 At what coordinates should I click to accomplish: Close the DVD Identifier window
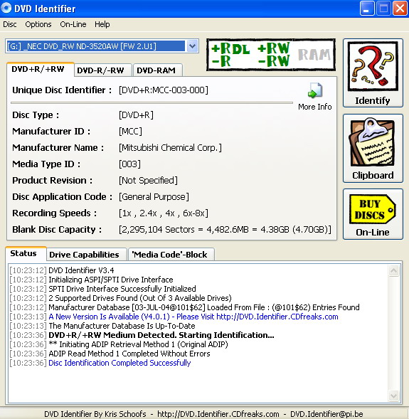point(400,9)
